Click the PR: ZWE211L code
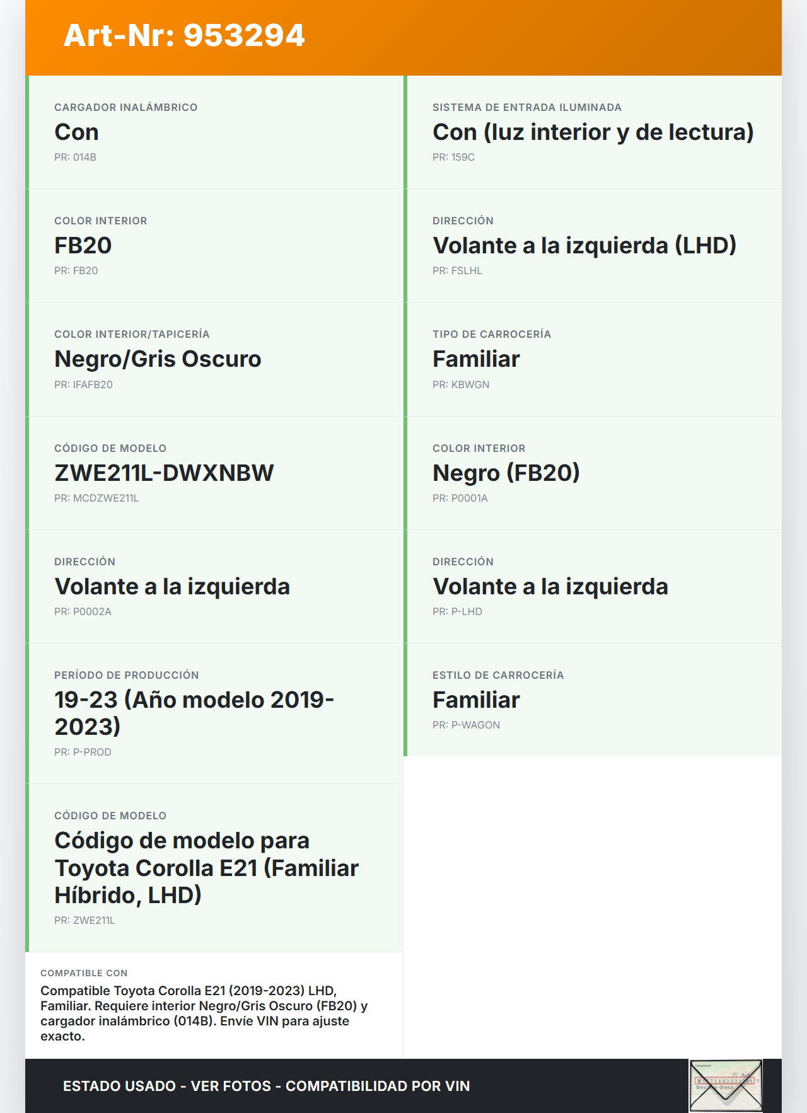The height and width of the screenshot is (1113, 807). pos(84,920)
